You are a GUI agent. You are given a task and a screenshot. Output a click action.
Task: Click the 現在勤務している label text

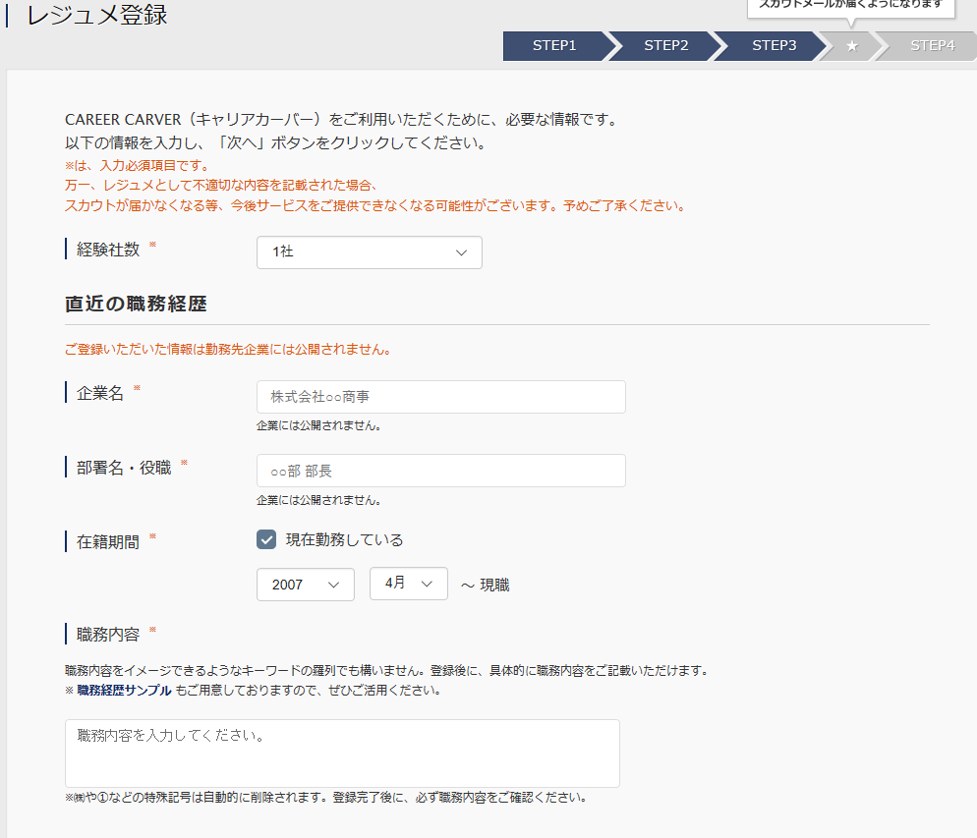(x=345, y=539)
